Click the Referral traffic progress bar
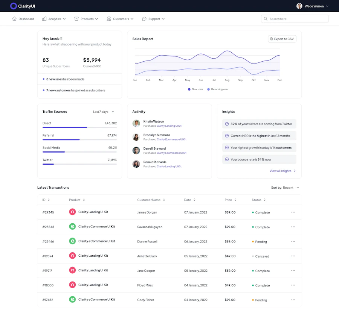This screenshot has width=339, height=312. click(x=79, y=139)
